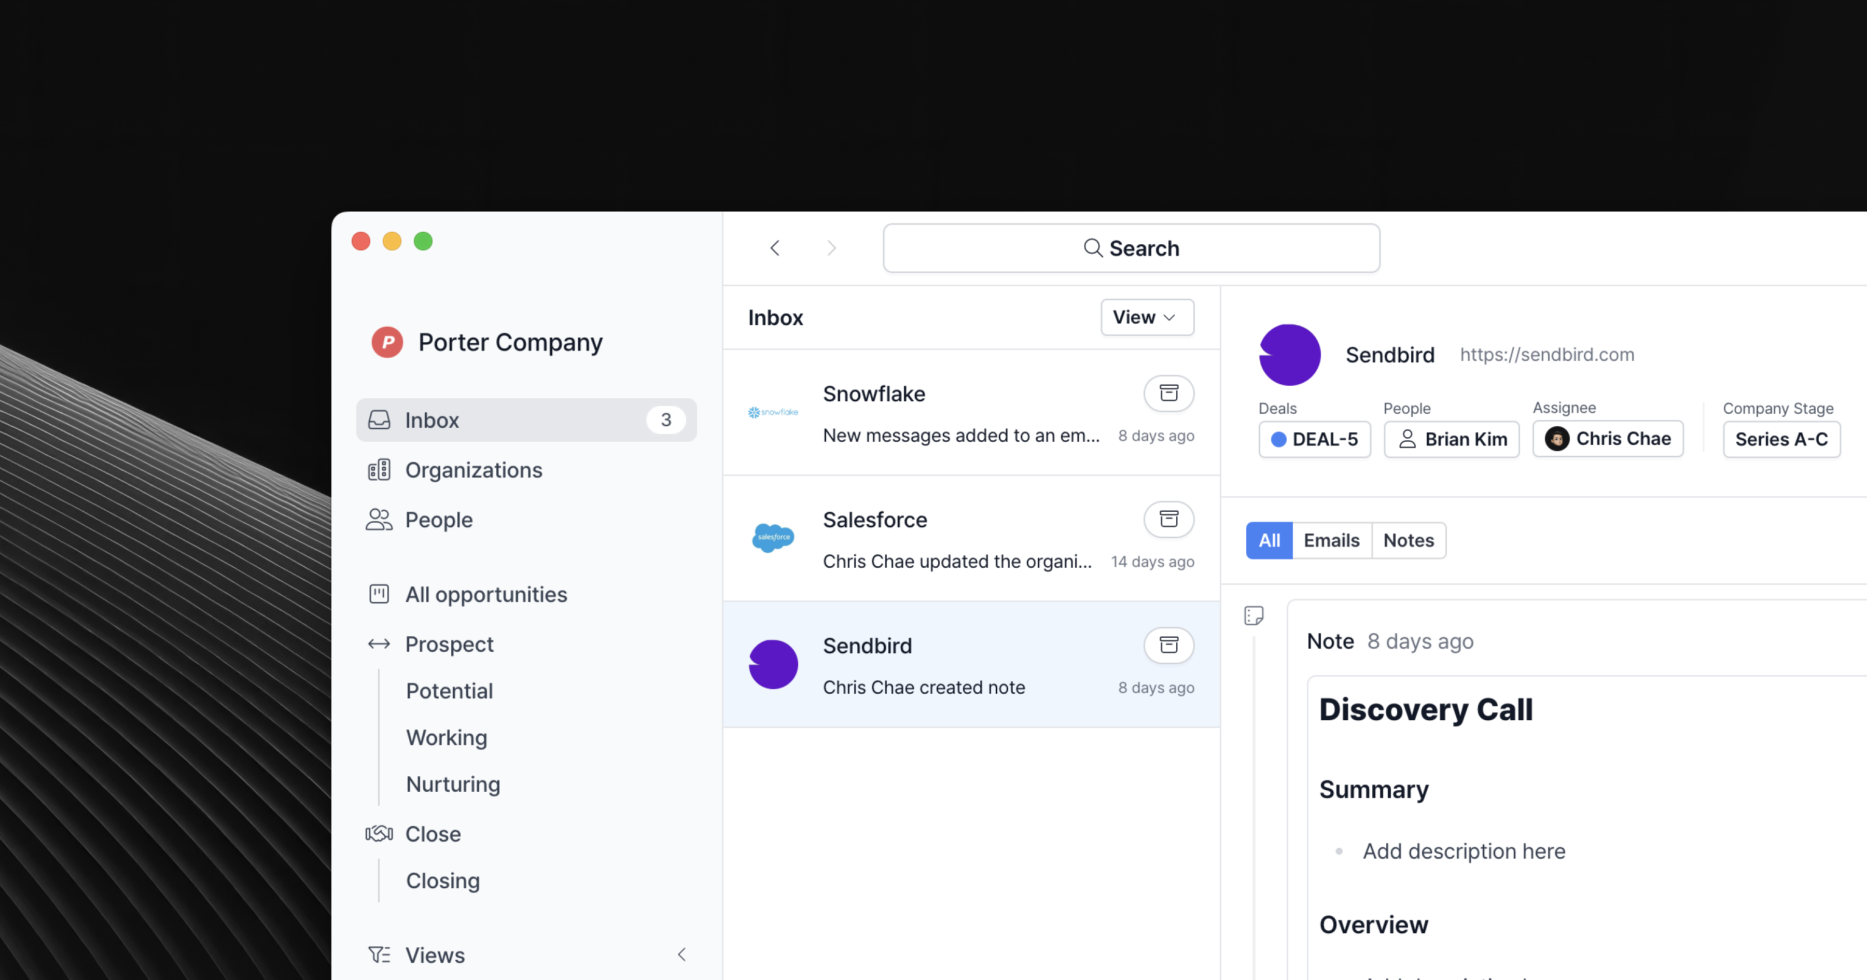Click the Search field
Screen dimensions: 1867x980
coord(1131,248)
